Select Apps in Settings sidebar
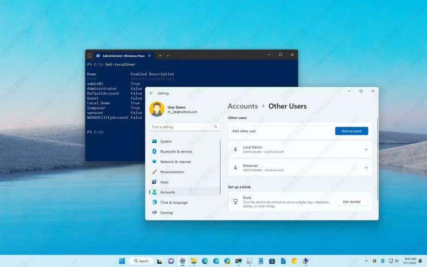This screenshot has height=267, width=427. point(164,182)
